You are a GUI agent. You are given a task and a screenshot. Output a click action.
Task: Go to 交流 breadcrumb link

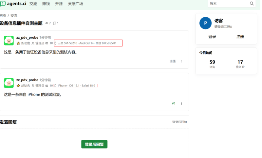pyautogui.click(x=14, y=15)
